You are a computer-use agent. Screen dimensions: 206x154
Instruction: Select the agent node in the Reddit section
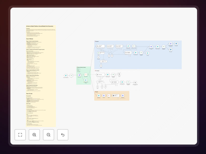(x=116, y=96)
